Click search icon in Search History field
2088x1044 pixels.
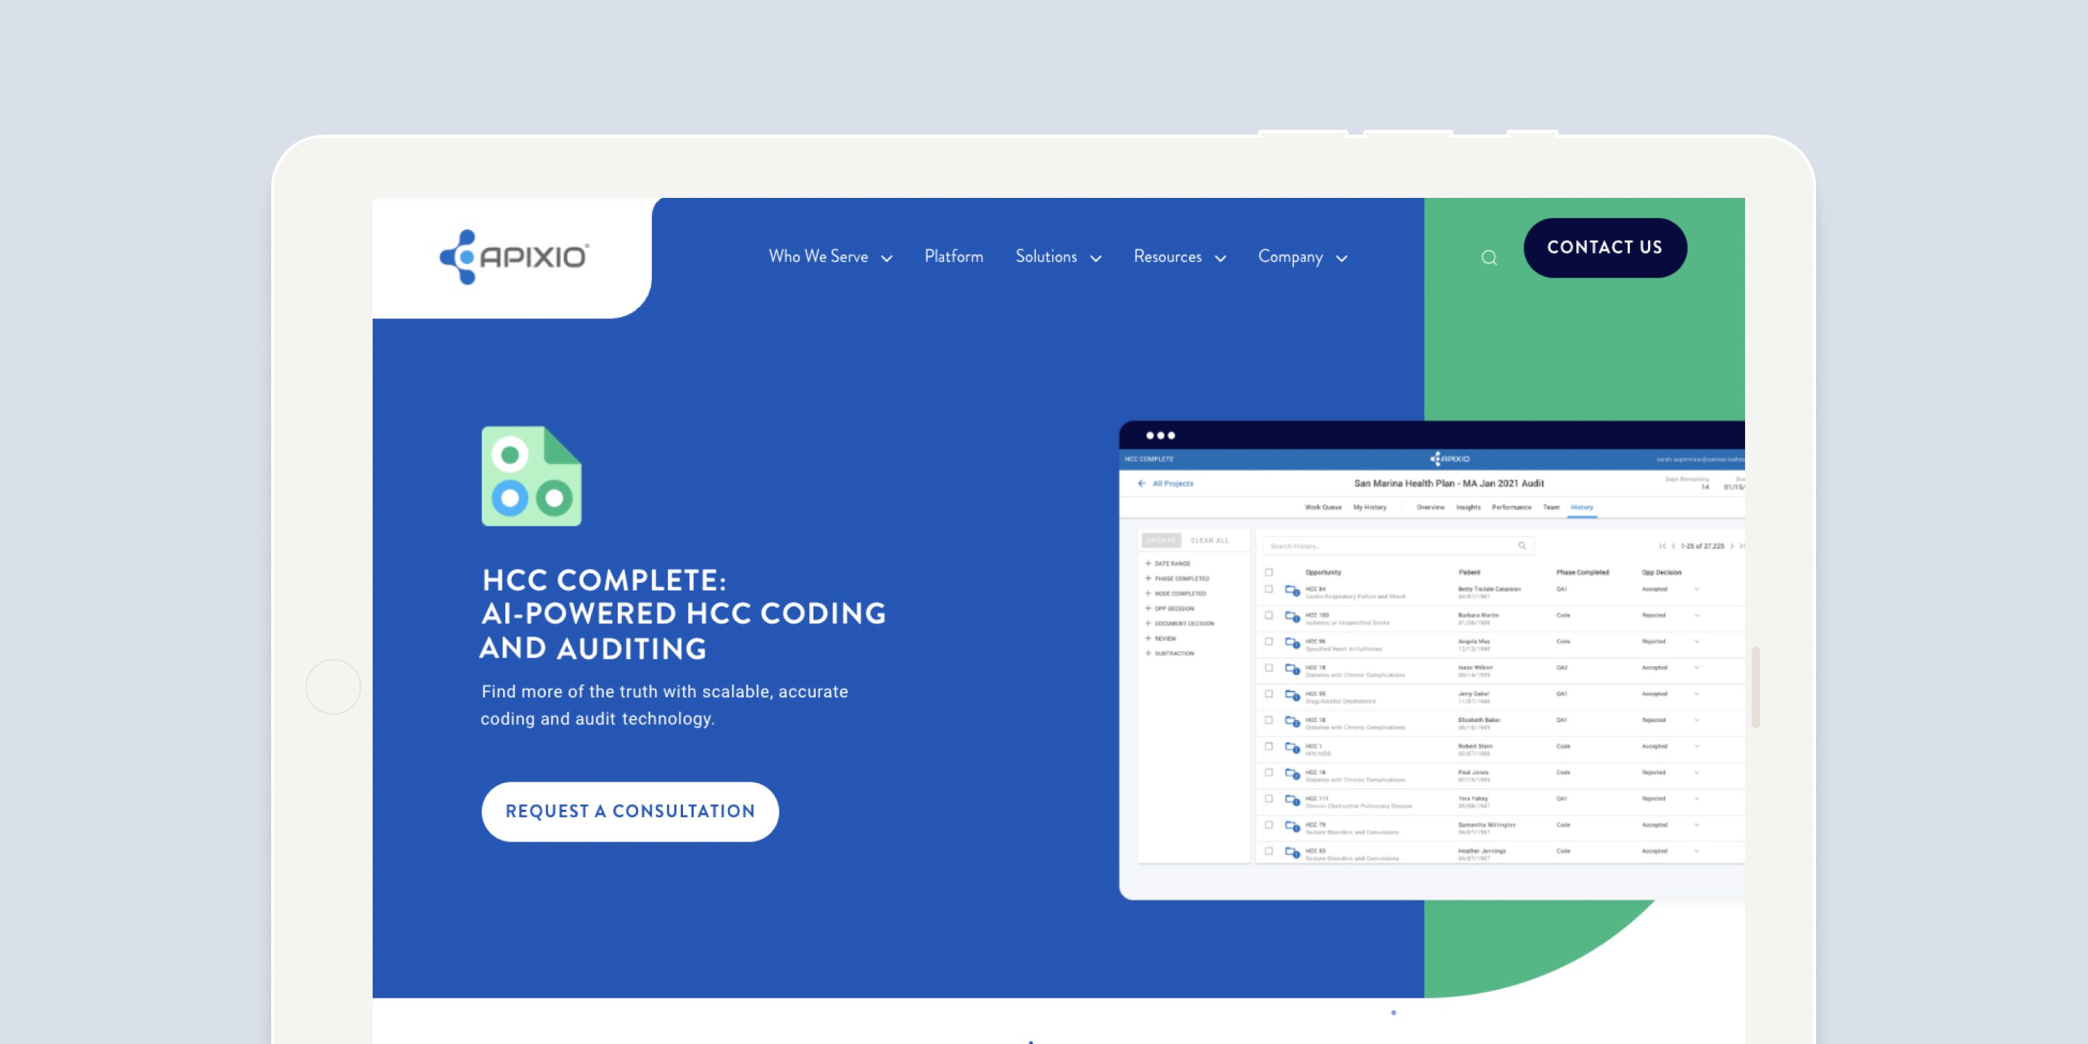click(1522, 545)
